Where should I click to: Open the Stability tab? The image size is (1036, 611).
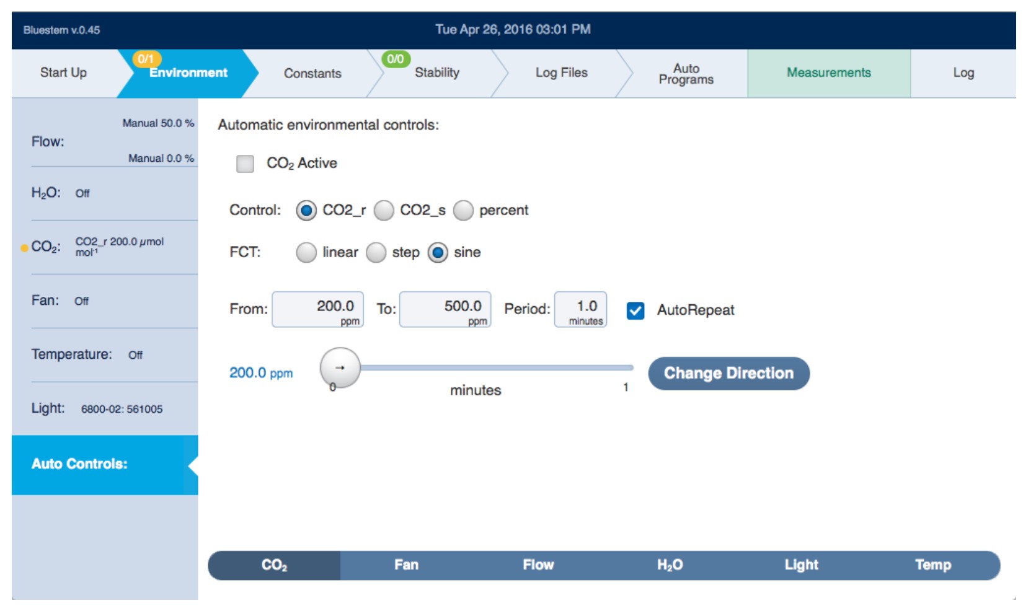click(436, 73)
